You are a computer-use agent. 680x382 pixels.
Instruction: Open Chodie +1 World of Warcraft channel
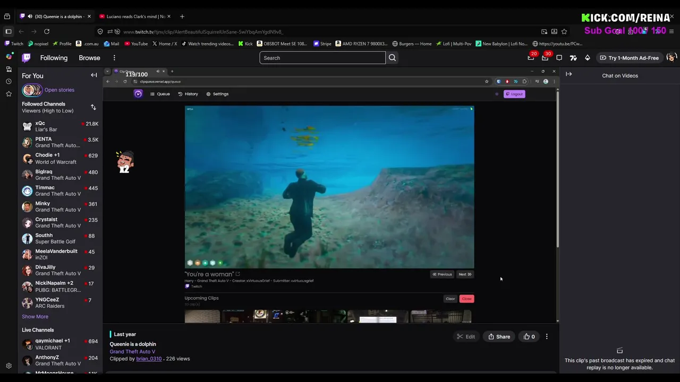tap(60, 158)
